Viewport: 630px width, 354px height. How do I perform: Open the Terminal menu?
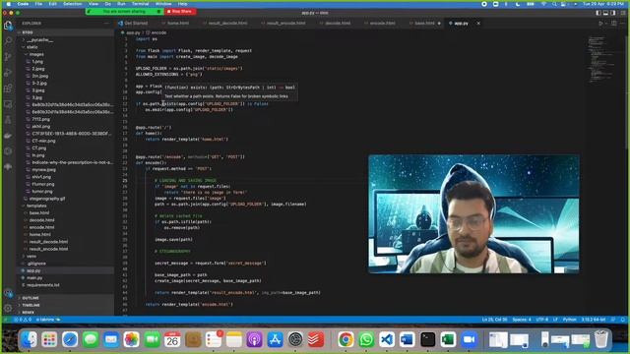[x=140, y=4]
